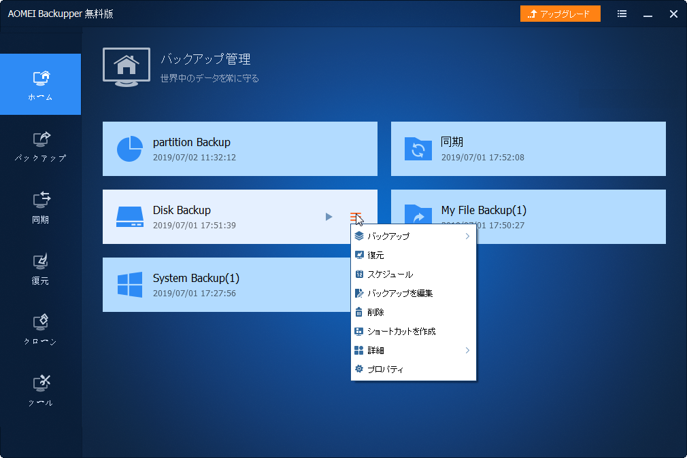
Task: Click the 世界中のデータを常に守る subtitle
Action: pos(210,78)
